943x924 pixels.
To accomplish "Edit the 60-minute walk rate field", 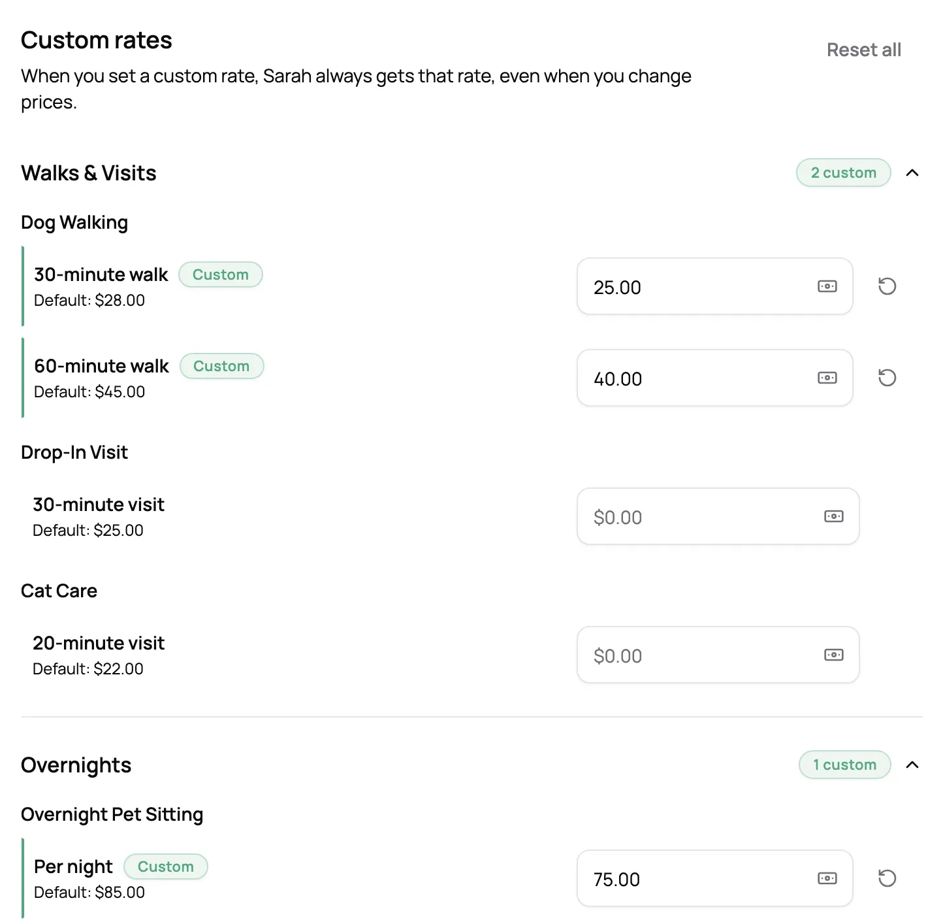I will (x=715, y=378).
